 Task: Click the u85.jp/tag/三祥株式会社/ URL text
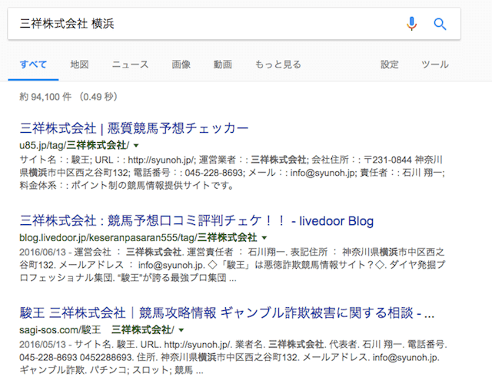74,145
